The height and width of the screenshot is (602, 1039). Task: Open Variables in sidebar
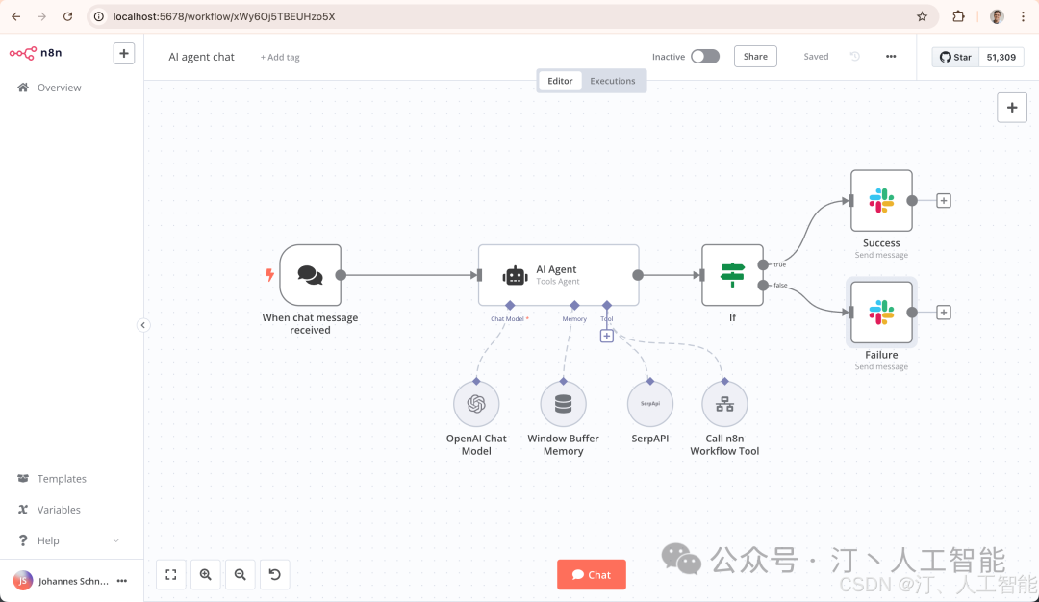pyautogui.click(x=59, y=510)
